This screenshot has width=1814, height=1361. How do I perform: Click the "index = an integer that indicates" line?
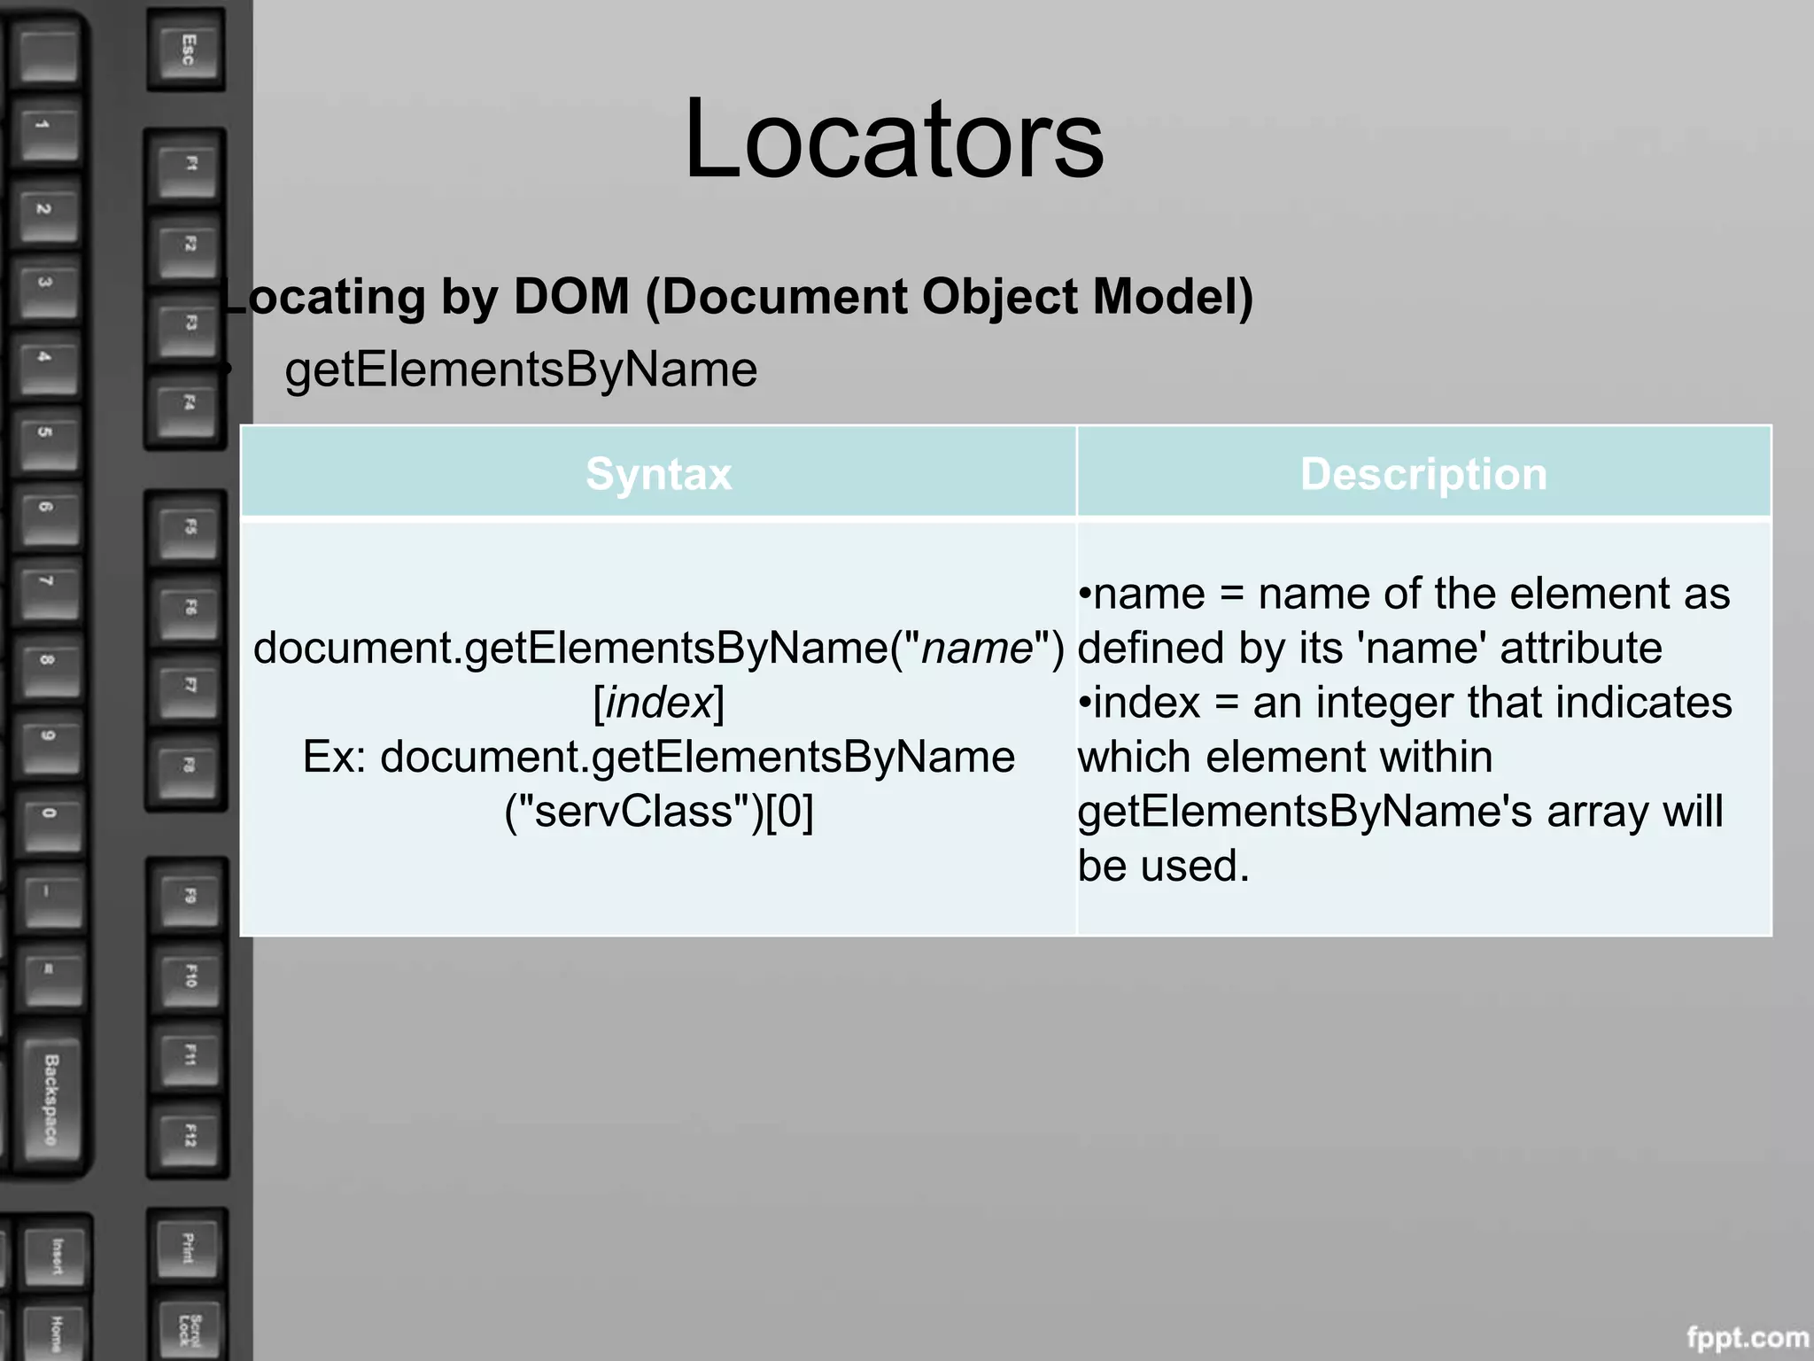(1405, 703)
